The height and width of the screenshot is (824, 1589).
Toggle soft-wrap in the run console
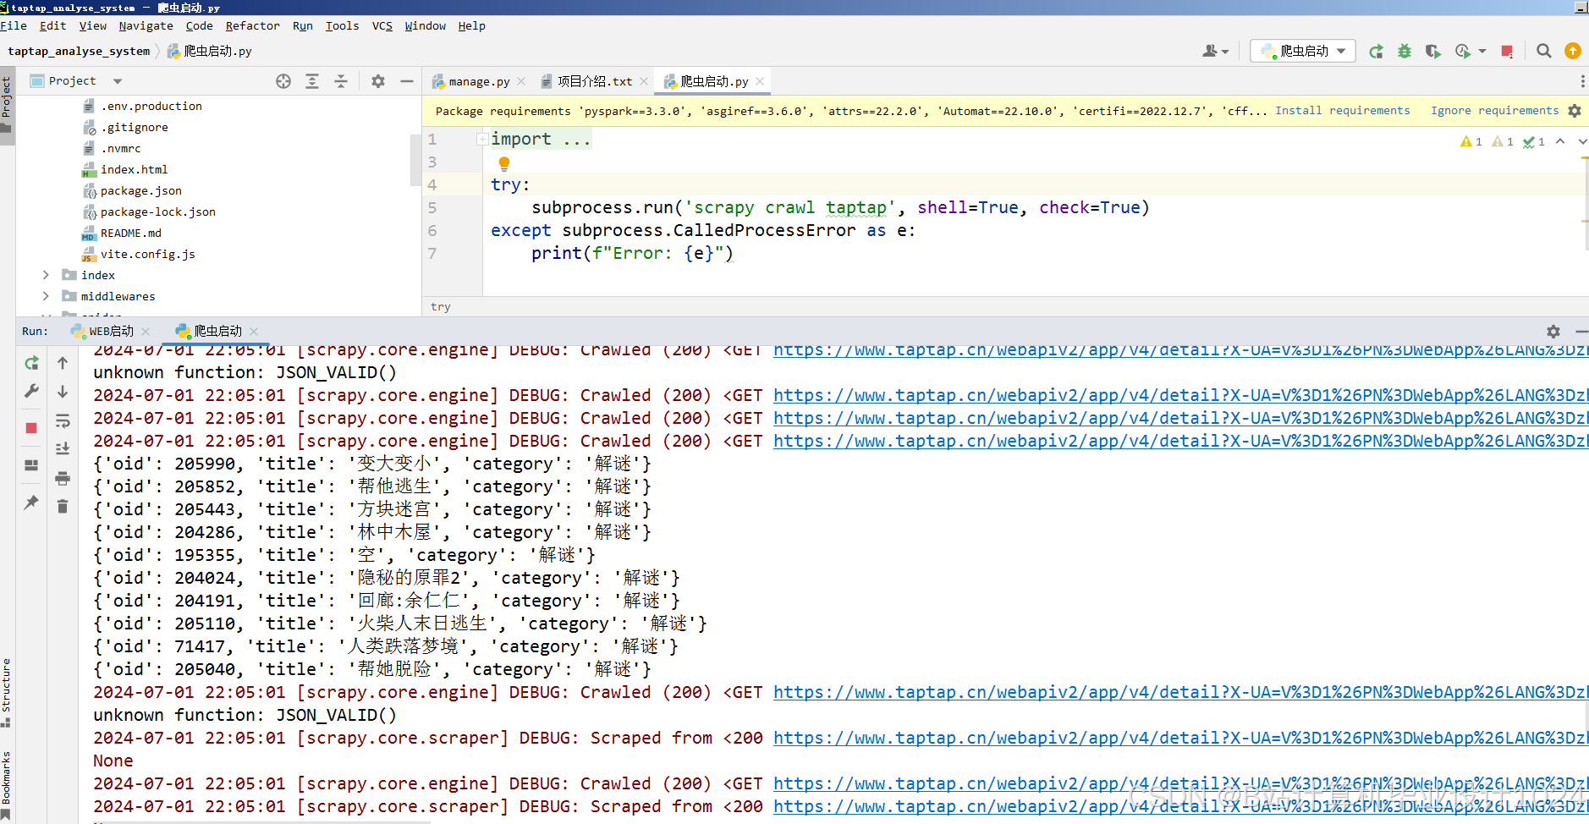click(x=63, y=420)
